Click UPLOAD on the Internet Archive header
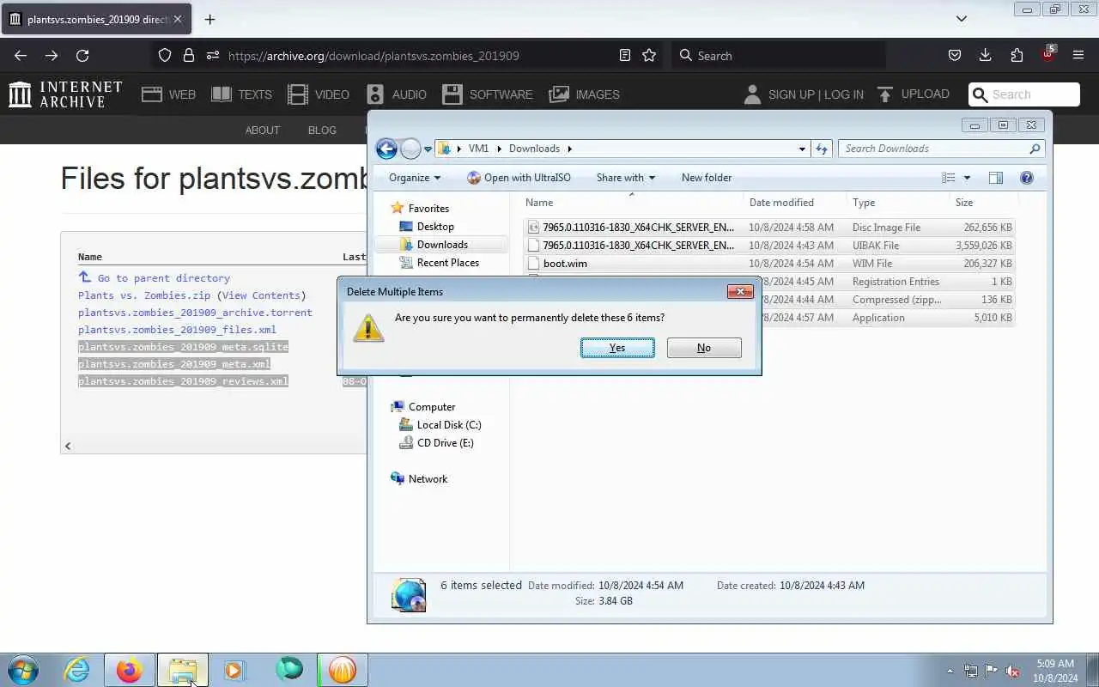Viewport: 1099px width, 687px height. coord(913,94)
